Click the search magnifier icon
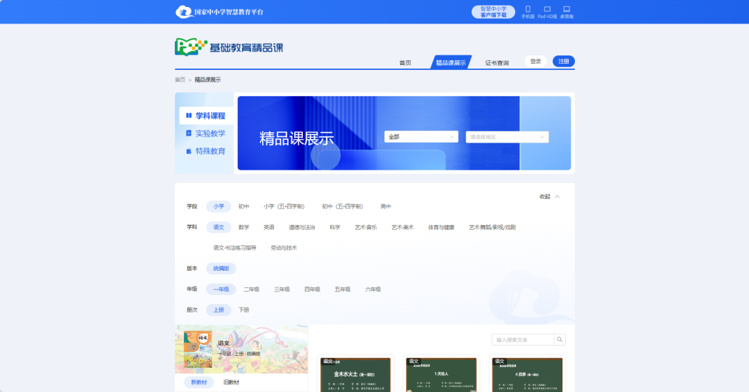The image size is (749, 392). pos(560,339)
